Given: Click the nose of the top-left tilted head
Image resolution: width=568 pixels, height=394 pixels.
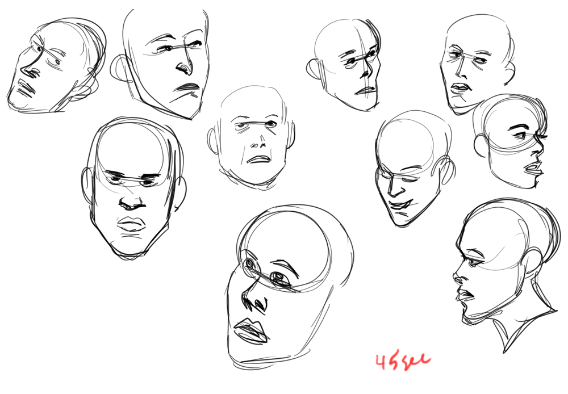Looking at the screenshot, I should [x=27, y=70].
